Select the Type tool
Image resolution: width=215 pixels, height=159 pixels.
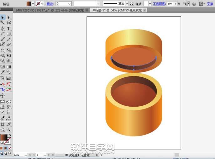(x=8, y=28)
